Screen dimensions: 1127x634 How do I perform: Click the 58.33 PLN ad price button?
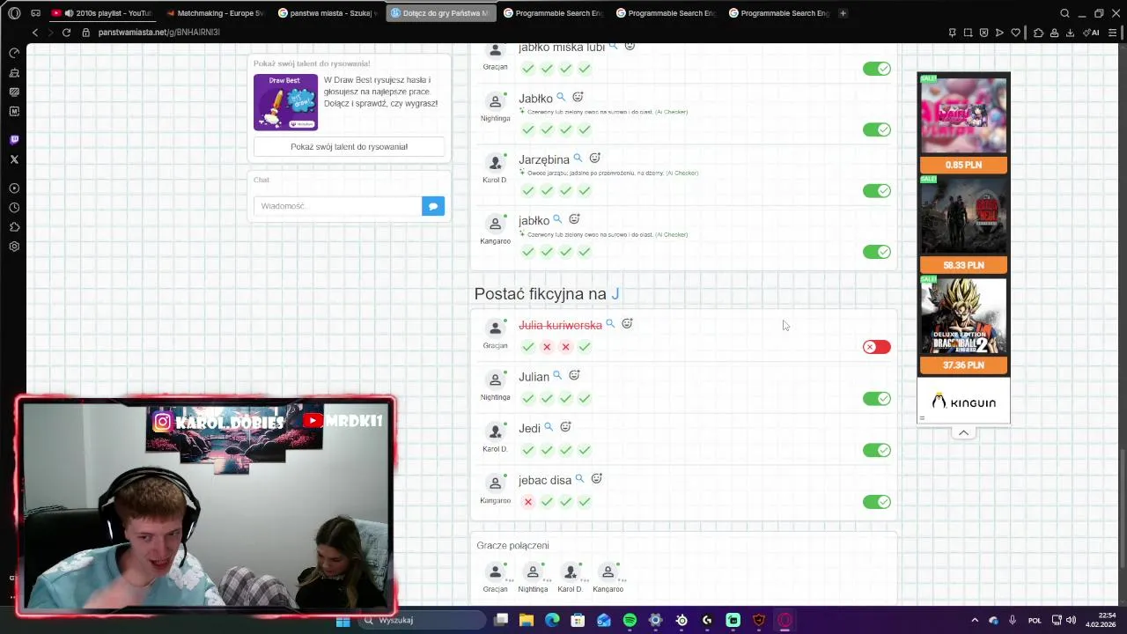(x=963, y=265)
